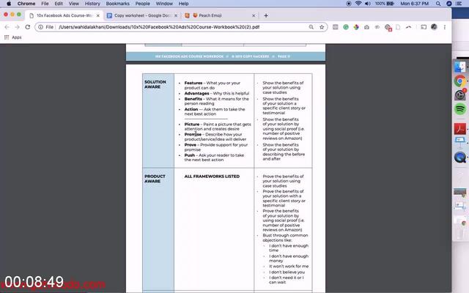This screenshot has width=469, height=293.
Task: Click the green circular extension icon
Action: 346,27
